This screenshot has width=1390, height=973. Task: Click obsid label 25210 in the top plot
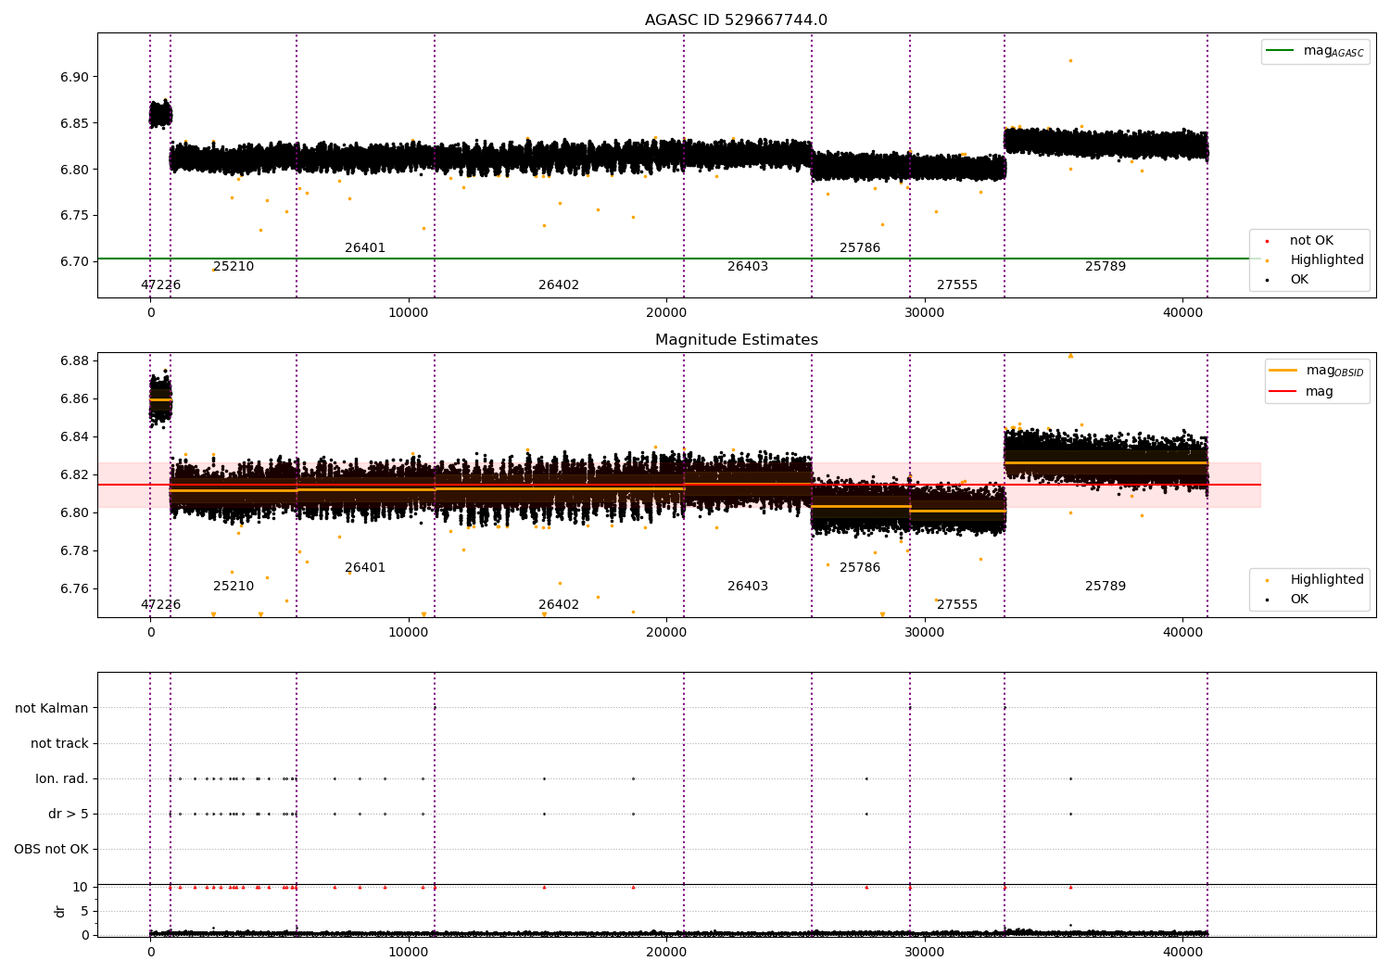point(234,266)
